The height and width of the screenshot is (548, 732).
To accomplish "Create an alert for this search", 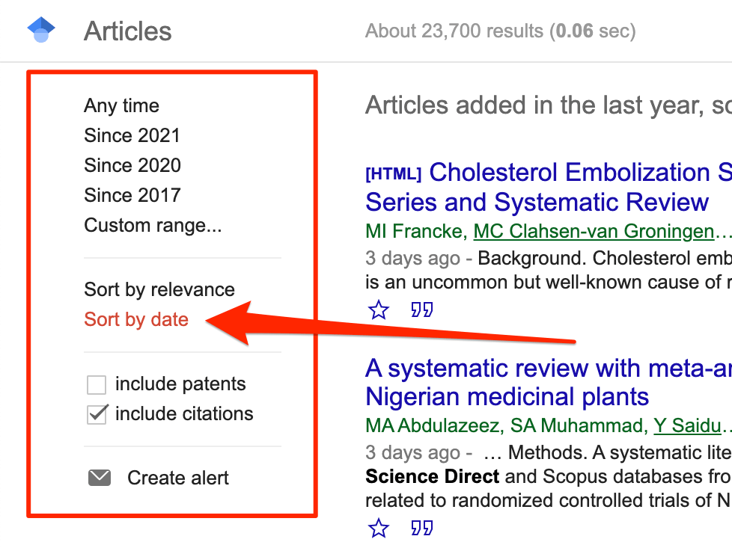I will click(x=179, y=478).
